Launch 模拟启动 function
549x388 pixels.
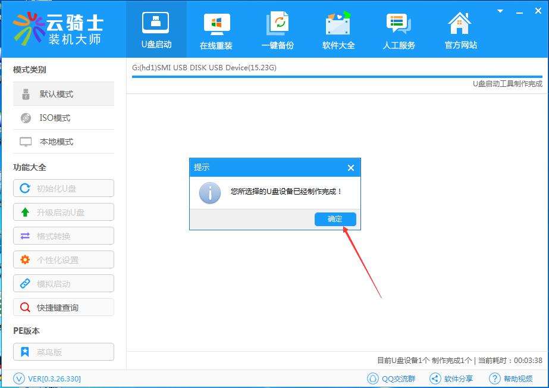pos(63,284)
